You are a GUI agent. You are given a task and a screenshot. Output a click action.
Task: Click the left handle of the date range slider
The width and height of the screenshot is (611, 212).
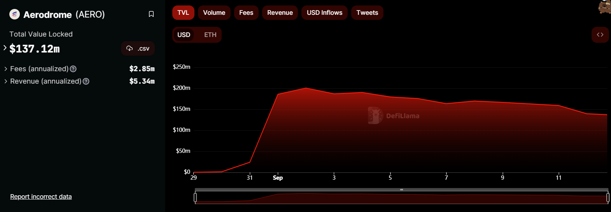(195, 198)
